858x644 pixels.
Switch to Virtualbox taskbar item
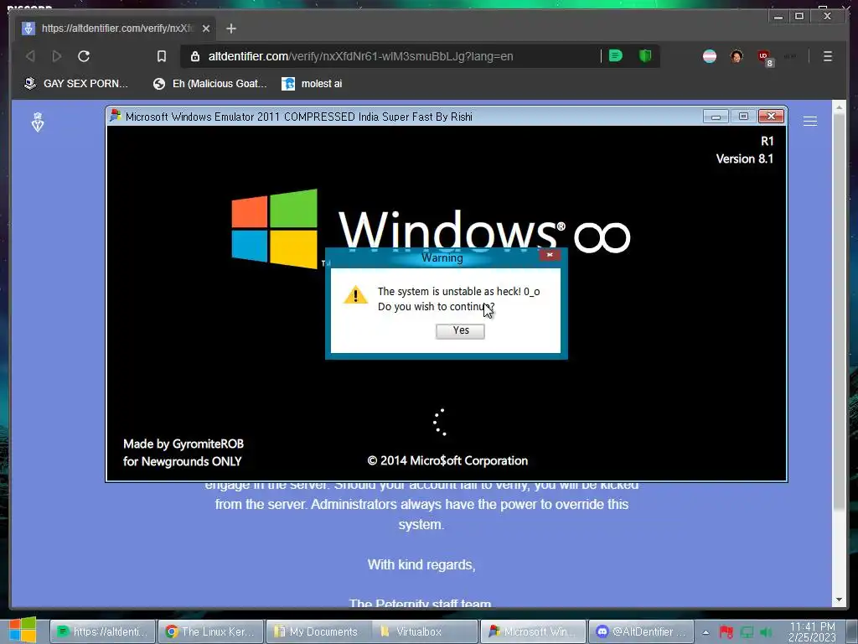425,631
